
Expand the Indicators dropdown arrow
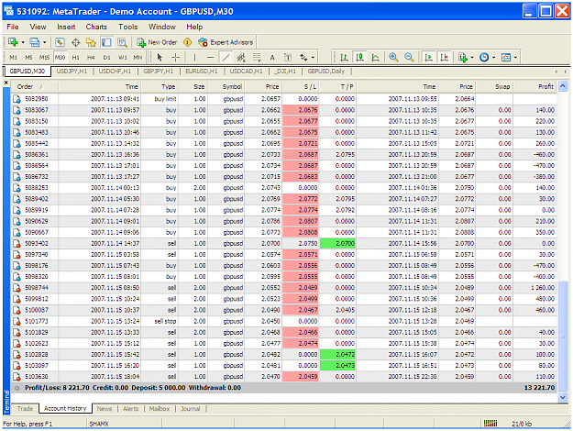(472, 58)
